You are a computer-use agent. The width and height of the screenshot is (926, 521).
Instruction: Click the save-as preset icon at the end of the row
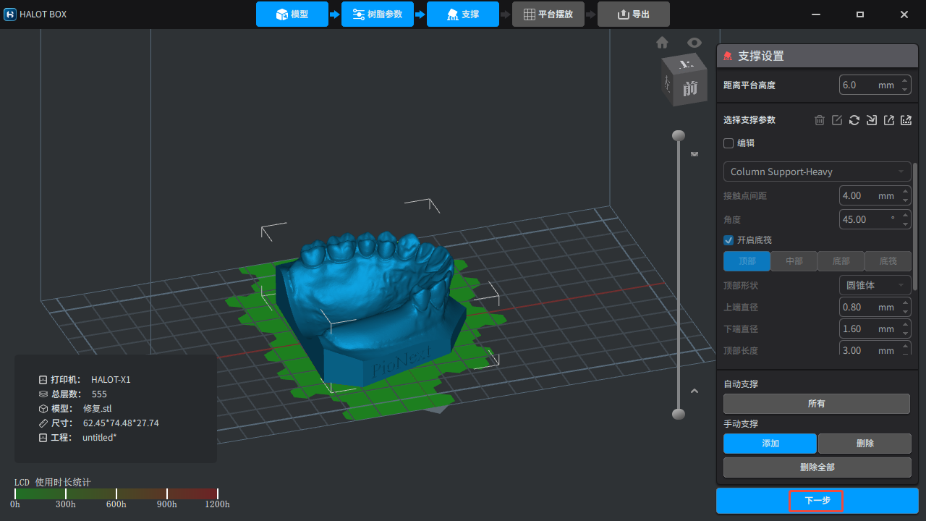tap(906, 120)
